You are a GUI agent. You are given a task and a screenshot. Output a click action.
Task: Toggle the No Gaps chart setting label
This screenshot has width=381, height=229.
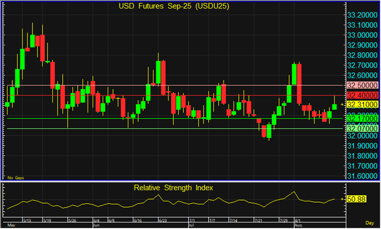click(x=15, y=178)
